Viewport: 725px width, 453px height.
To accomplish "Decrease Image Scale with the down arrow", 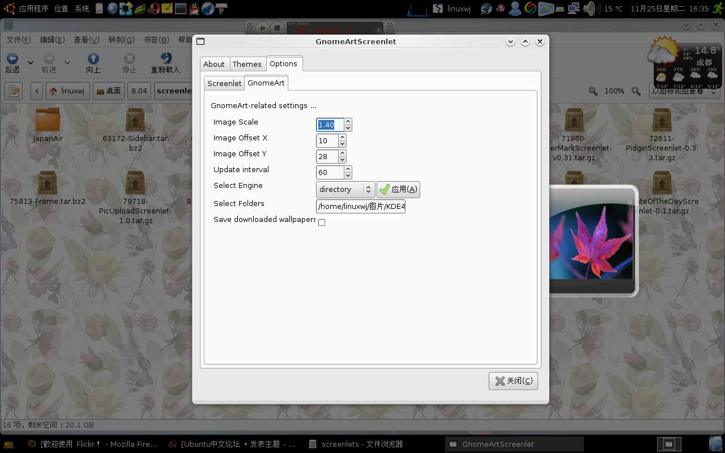I will tap(348, 128).
